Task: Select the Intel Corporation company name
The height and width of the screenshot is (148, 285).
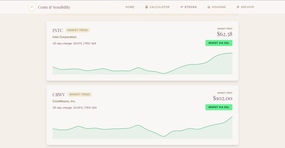Action: click(x=64, y=37)
